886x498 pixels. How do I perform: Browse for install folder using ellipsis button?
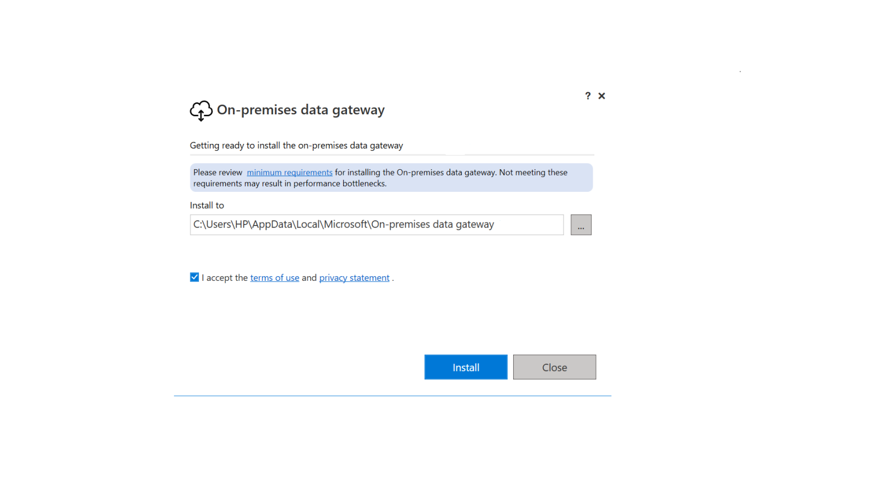581,225
